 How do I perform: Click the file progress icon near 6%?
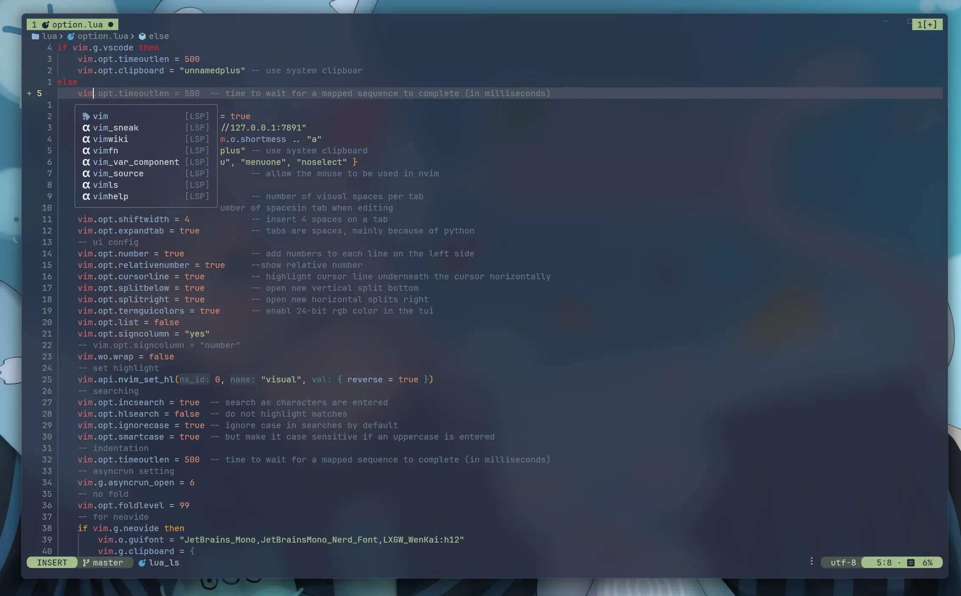coord(911,563)
